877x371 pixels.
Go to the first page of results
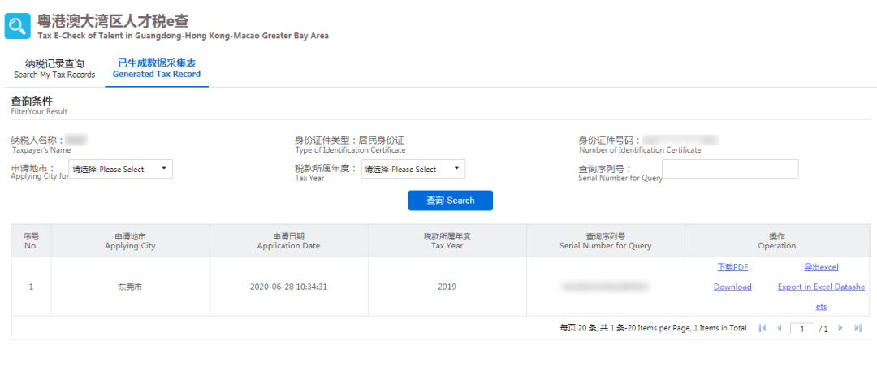tap(762, 328)
